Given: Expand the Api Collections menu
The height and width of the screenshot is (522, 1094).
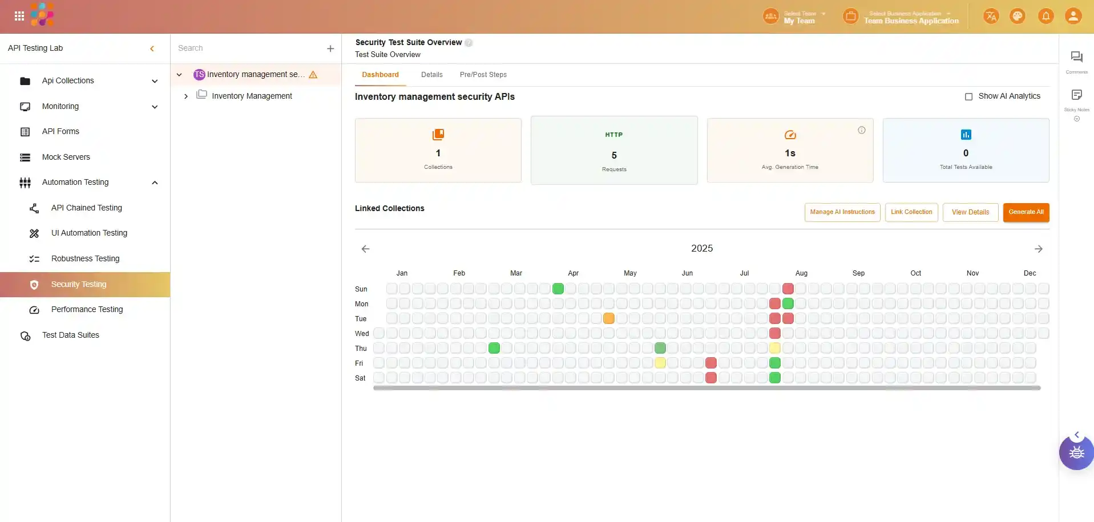Looking at the screenshot, I should click(155, 81).
